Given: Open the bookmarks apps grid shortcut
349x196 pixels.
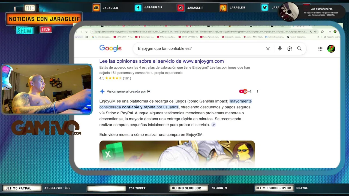Looking at the screenshot, I should 87,37.
